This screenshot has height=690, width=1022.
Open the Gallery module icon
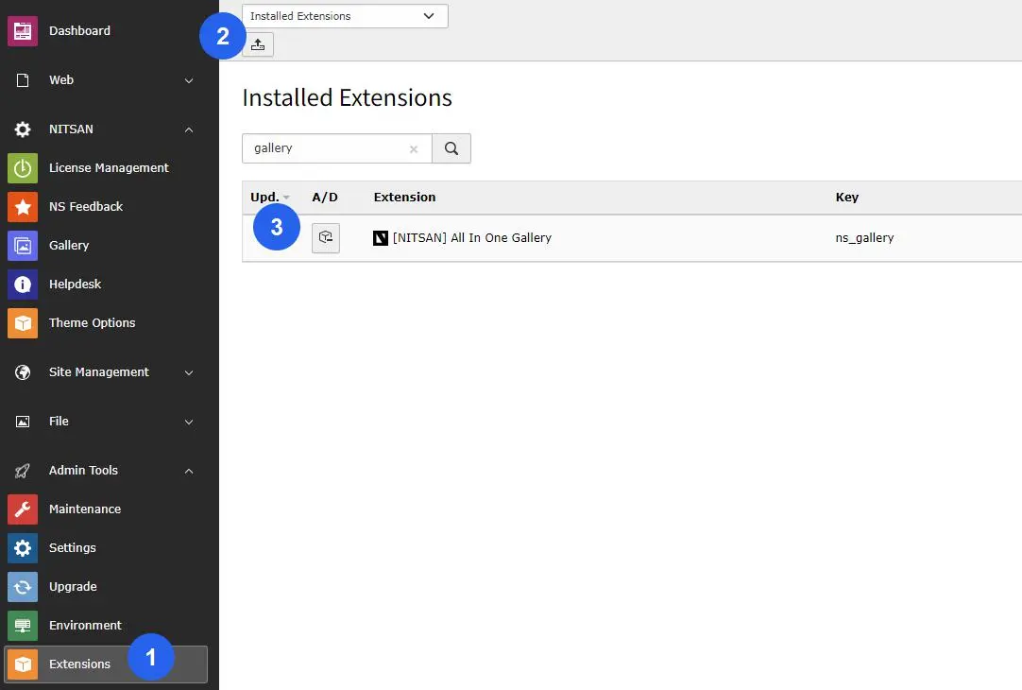coord(22,245)
